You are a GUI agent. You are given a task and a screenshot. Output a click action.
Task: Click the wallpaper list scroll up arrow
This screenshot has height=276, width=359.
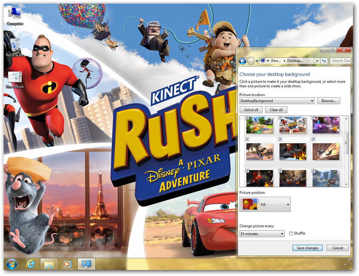pyautogui.click(x=346, y=118)
